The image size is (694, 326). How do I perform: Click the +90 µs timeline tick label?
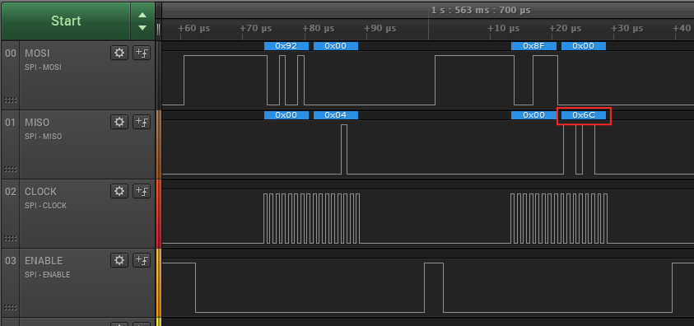380,29
